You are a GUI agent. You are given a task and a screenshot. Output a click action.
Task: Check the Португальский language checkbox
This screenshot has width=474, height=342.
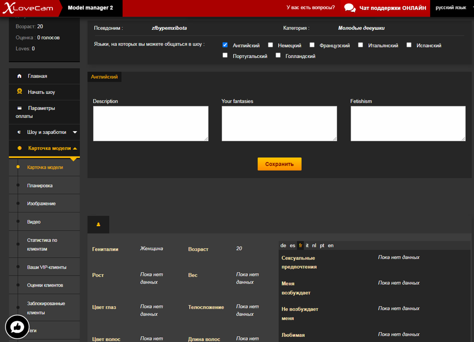[225, 55]
